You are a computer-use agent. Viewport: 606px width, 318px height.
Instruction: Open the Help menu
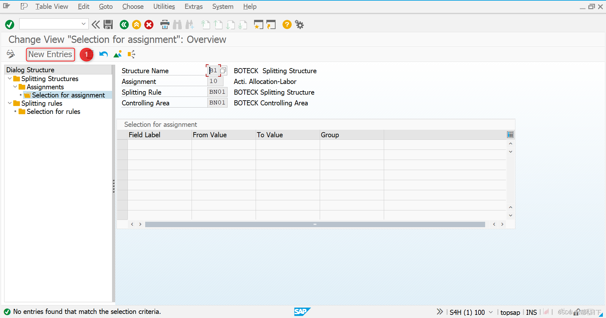(x=250, y=6)
